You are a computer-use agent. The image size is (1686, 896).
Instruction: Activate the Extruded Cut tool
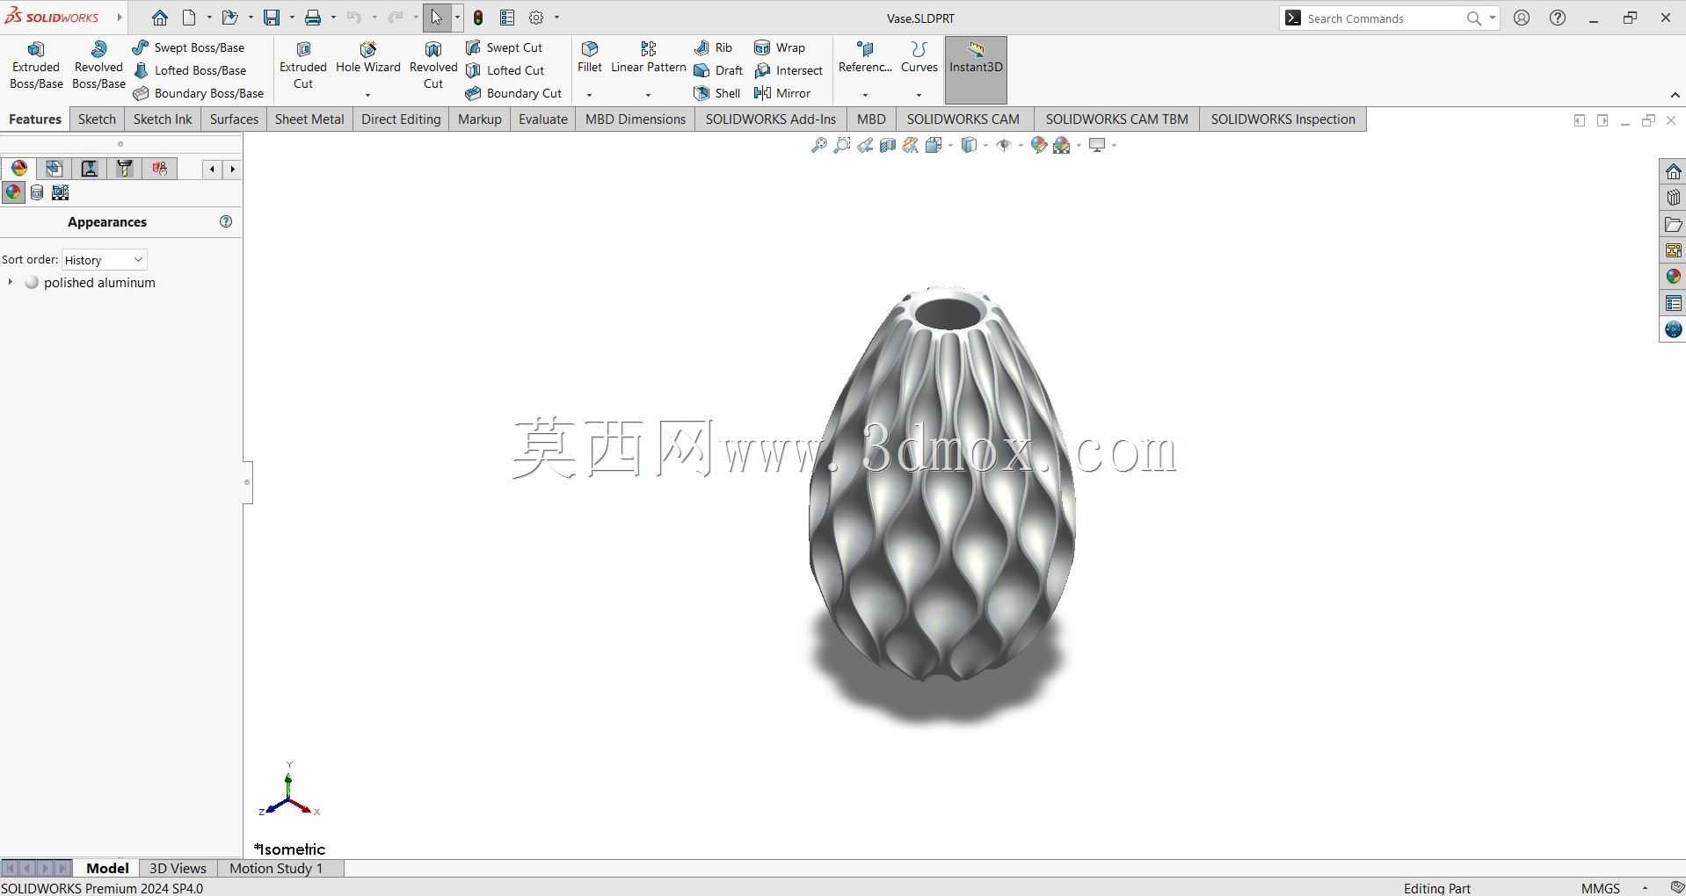(303, 65)
